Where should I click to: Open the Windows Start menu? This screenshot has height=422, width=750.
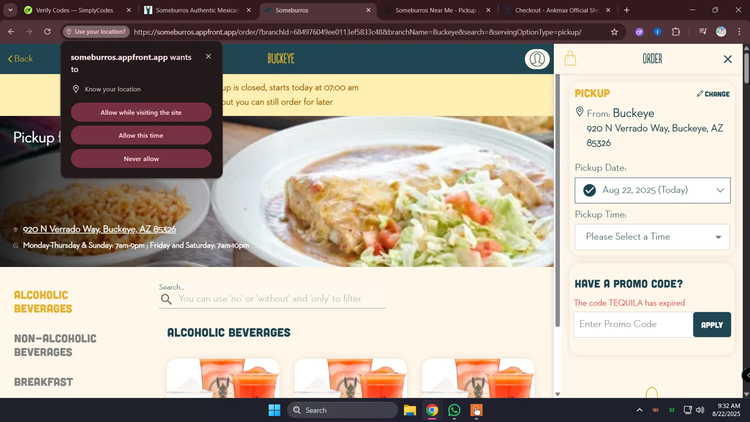coord(274,410)
